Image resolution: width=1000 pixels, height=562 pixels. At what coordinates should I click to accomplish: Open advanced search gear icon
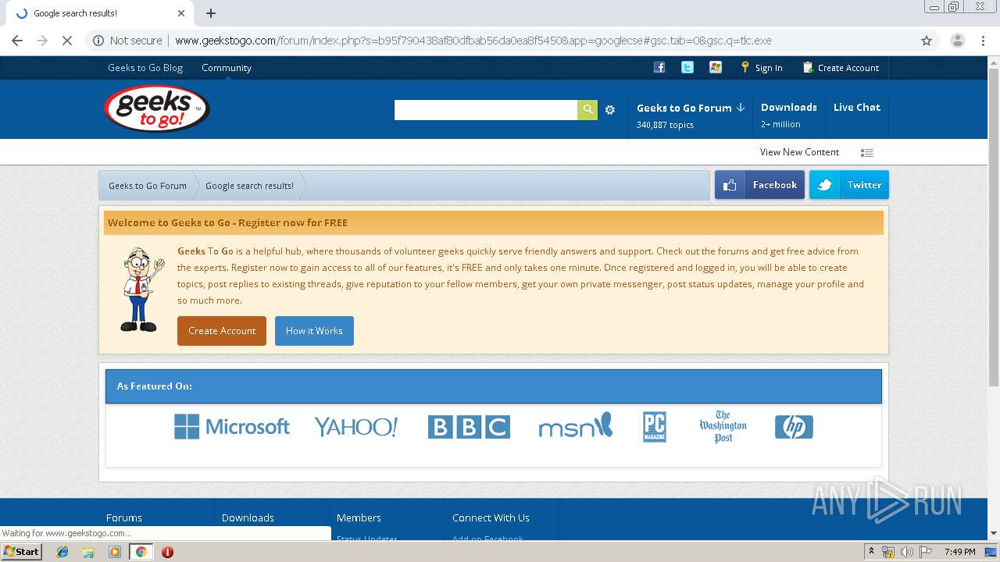(x=610, y=110)
